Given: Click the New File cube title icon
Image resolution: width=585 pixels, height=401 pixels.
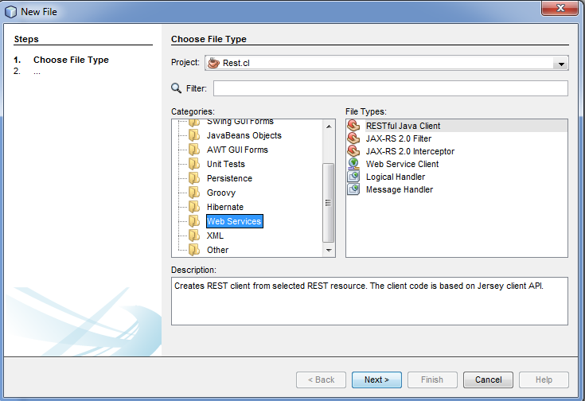Looking at the screenshot, I should [x=11, y=12].
